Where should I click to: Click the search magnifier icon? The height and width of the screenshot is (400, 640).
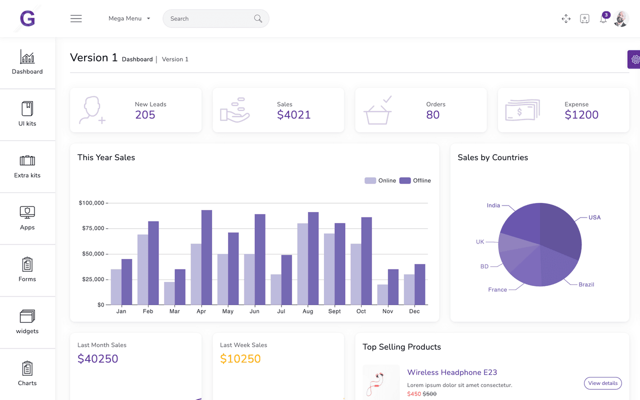coord(258,18)
